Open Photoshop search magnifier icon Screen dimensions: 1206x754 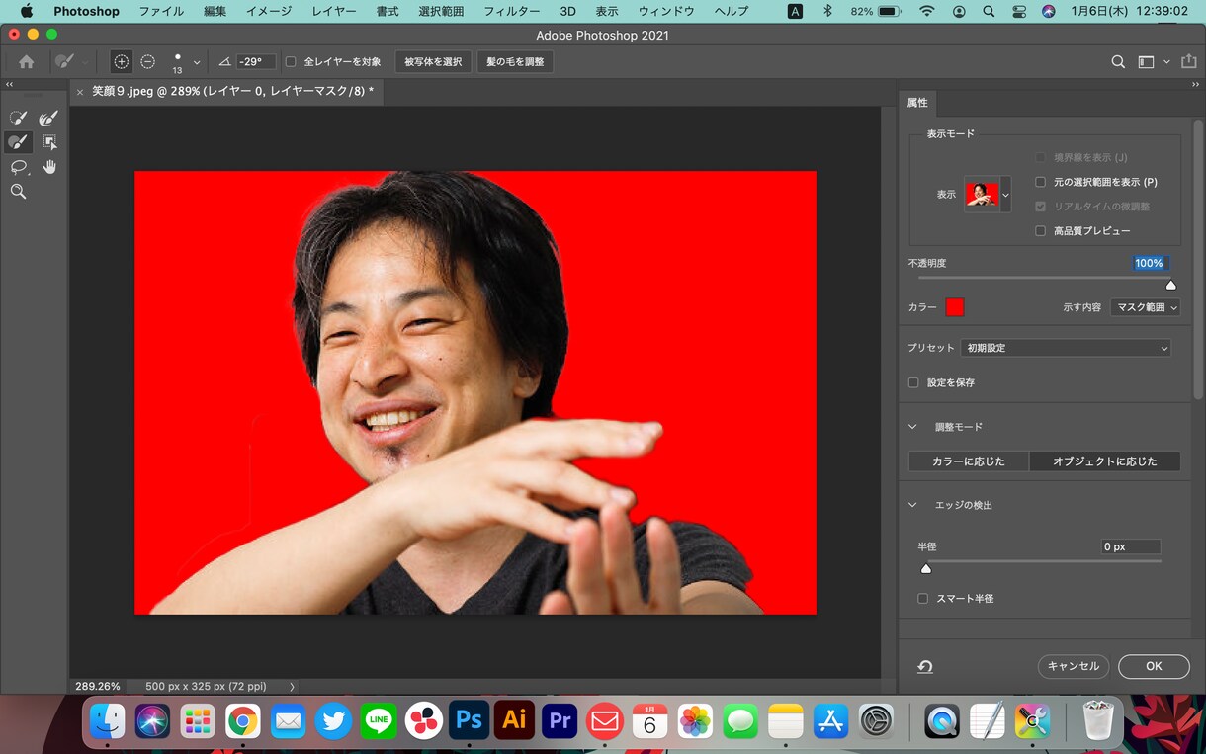[1118, 61]
